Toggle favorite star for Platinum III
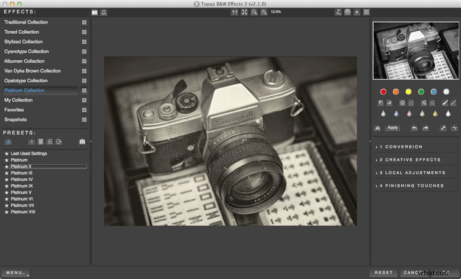461x279 pixels. coord(7,173)
